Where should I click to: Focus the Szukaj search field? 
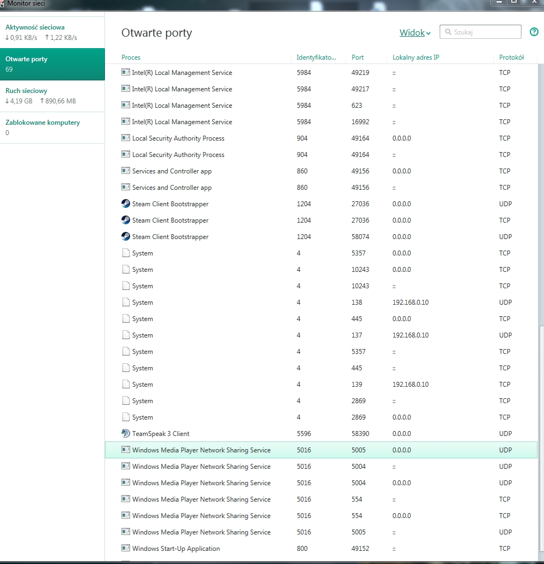click(x=481, y=32)
